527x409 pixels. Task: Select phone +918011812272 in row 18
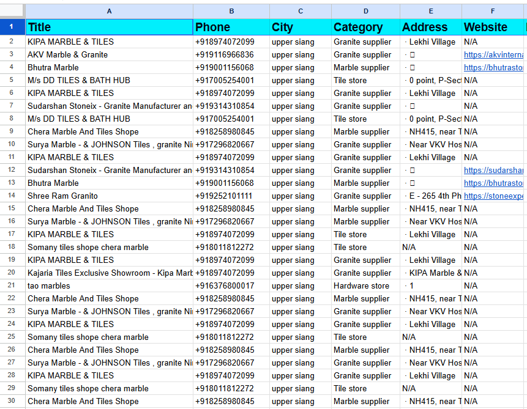click(x=231, y=247)
